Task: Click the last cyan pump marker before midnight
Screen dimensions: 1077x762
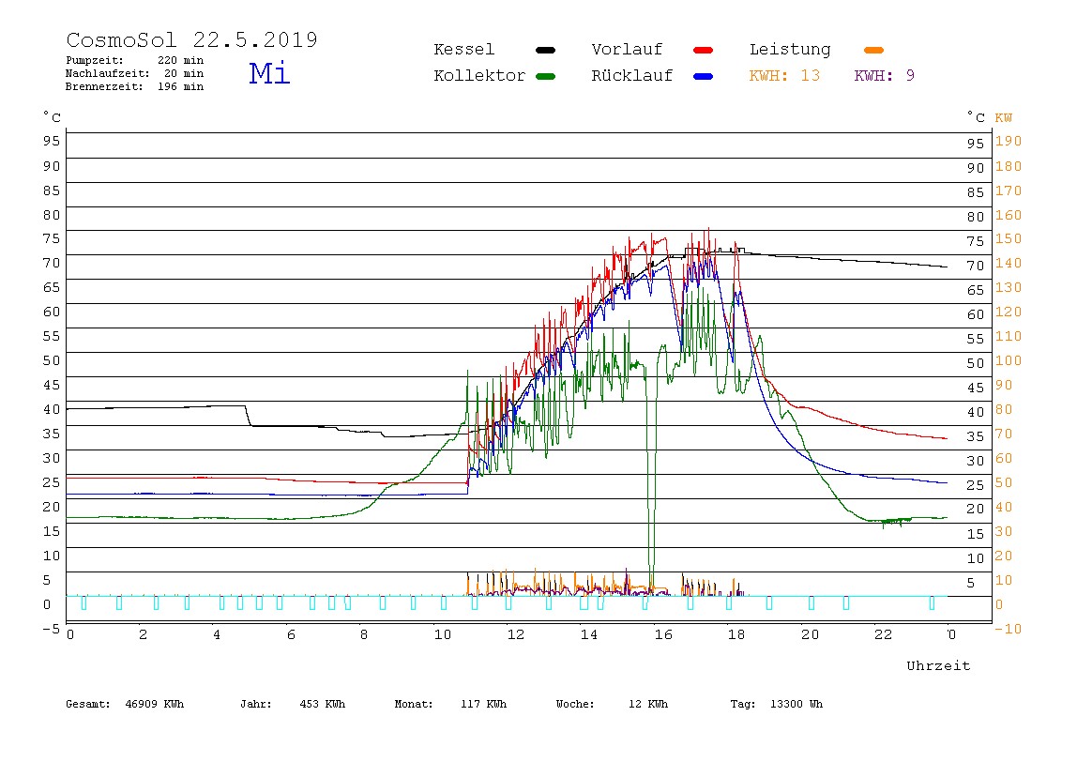Action: point(933,603)
